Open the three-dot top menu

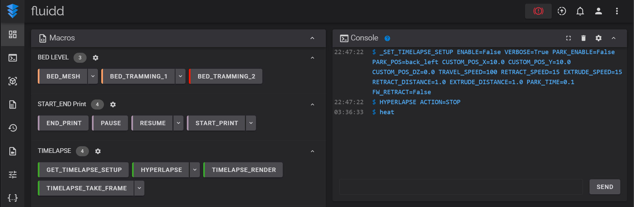tap(617, 11)
